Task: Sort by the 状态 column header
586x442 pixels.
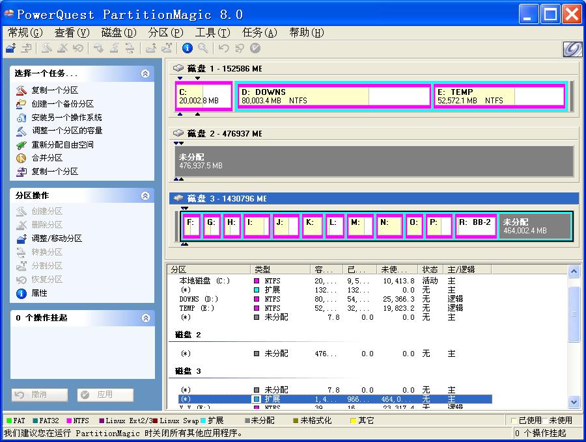Action: click(x=430, y=269)
